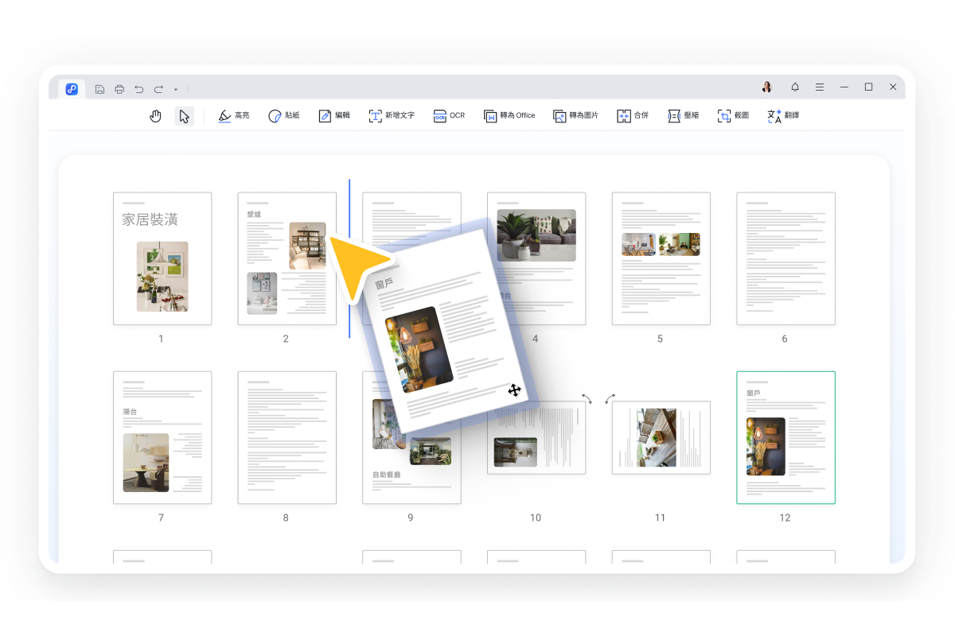Rotate page 11 counterclockwise with arrow icon
Viewport: 955px width, 636px height.
coord(610,398)
